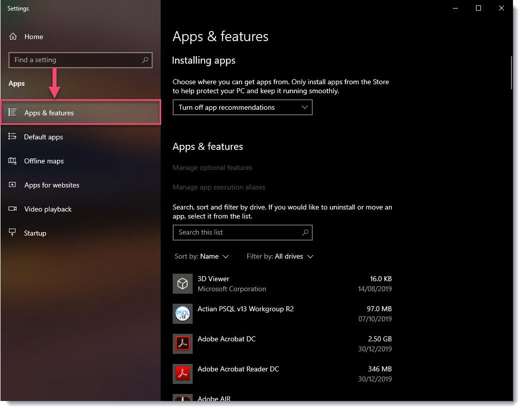
Task: Select Adobe Acrobat Reader DC entry
Action: (x=282, y=374)
